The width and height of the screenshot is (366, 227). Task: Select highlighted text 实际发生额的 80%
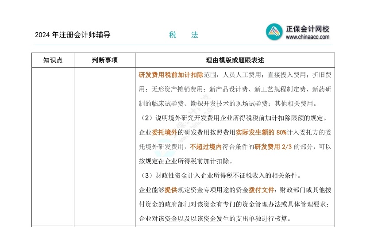point(261,132)
